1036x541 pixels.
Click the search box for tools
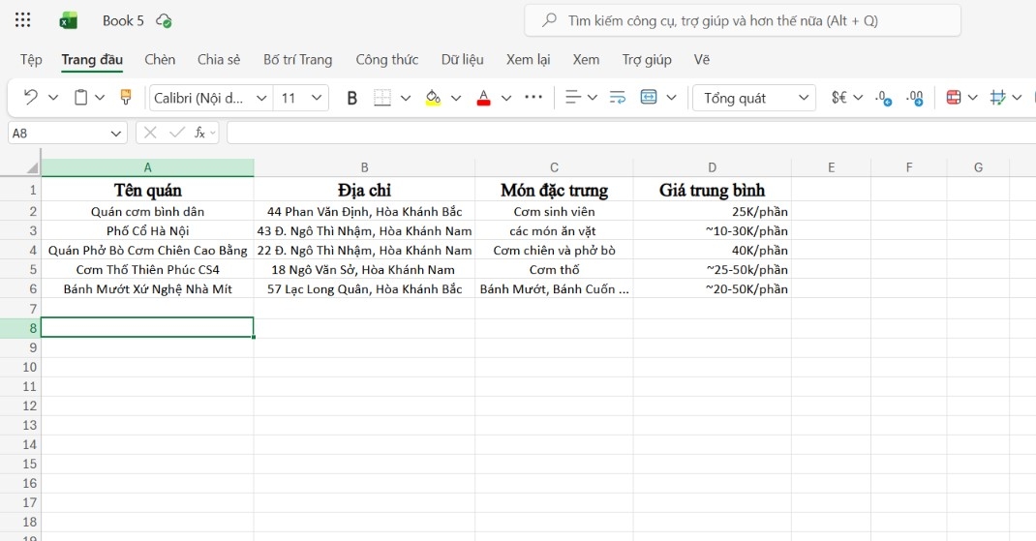tap(743, 20)
